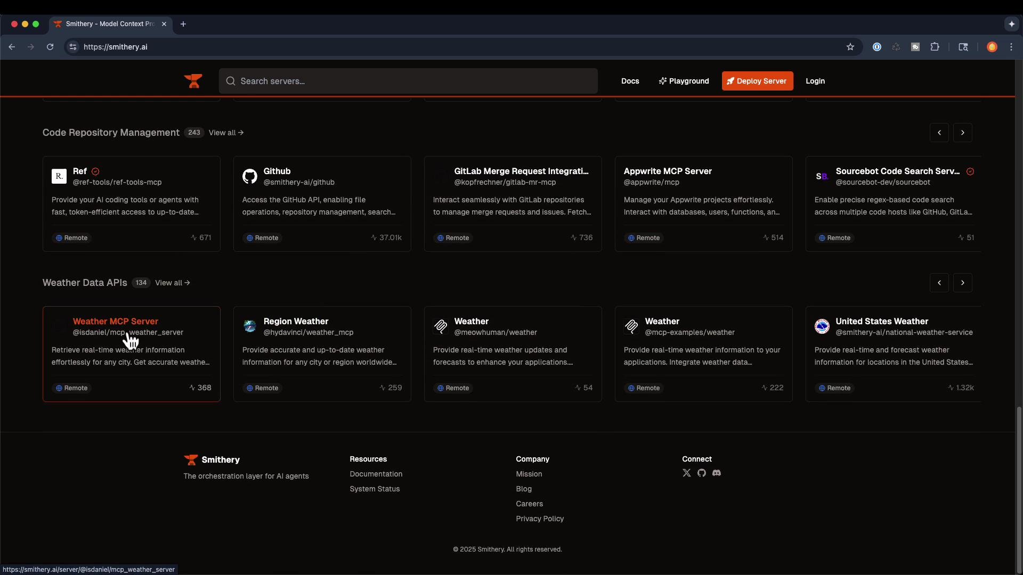Click the footer Smithery logo
The width and height of the screenshot is (1023, 575).
(191, 459)
